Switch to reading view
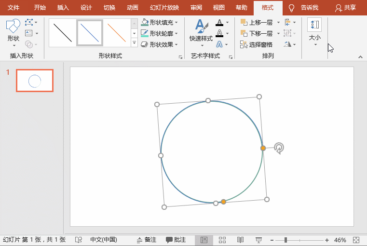Image resolution: width=367 pixels, height=246 pixels. point(240,240)
